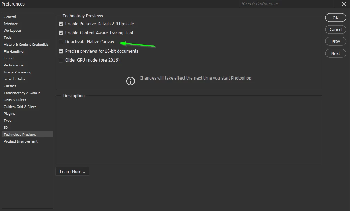Select Scratch Disks in the sidebar
This screenshot has height=211, width=350.
(x=27, y=79)
